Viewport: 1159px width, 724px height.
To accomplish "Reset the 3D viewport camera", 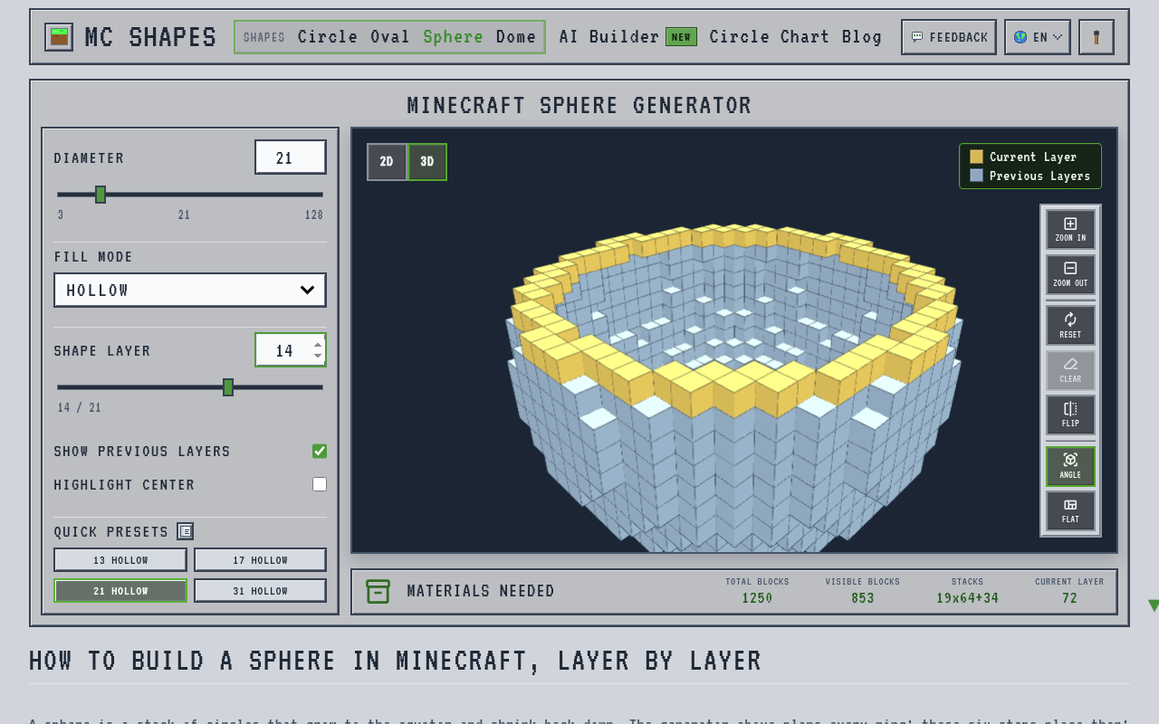I will tap(1070, 325).
